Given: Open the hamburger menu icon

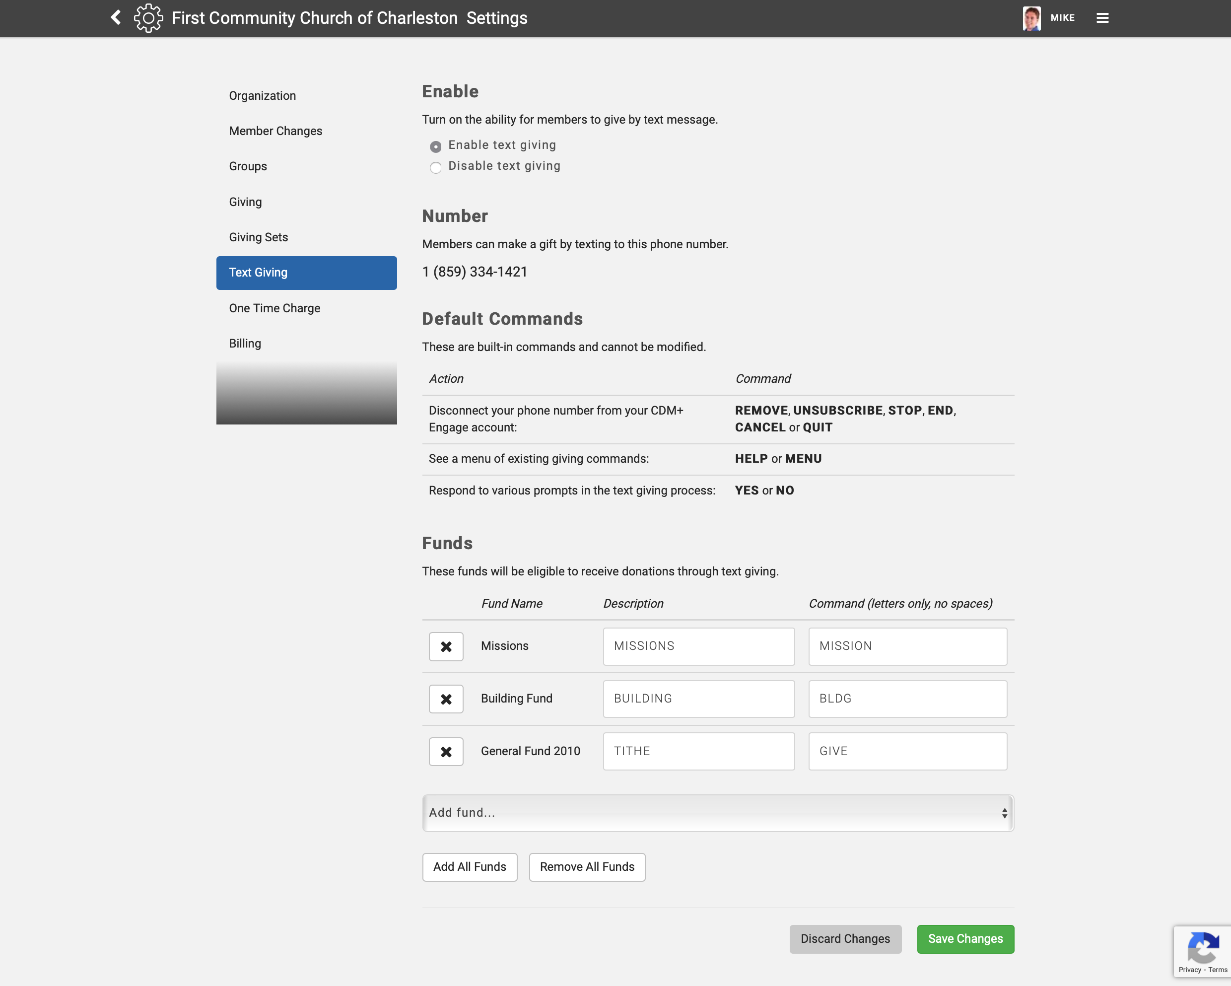Looking at the screenshot, I should [1102, 18].
